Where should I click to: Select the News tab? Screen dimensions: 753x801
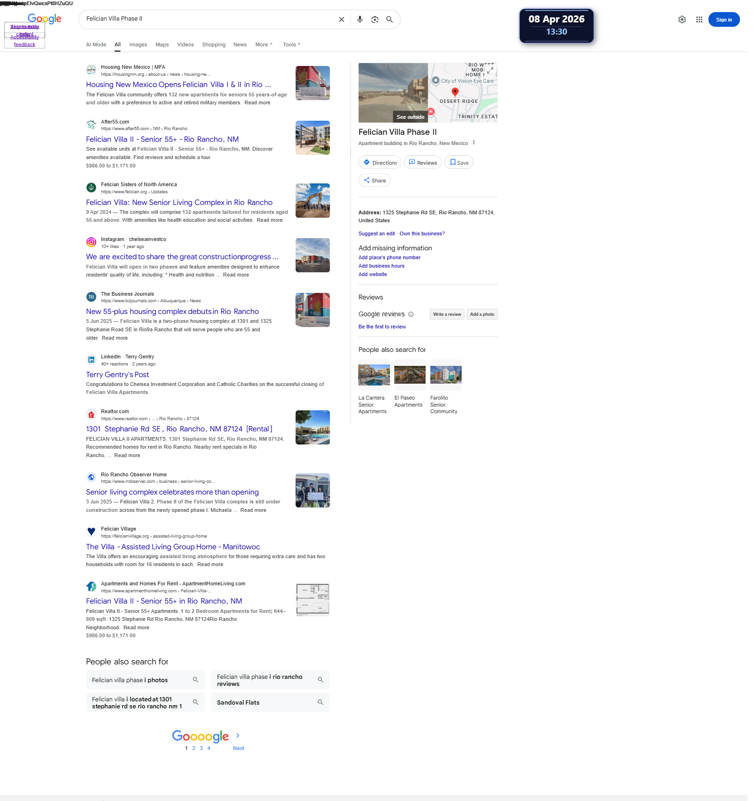(x=240, y=44)
